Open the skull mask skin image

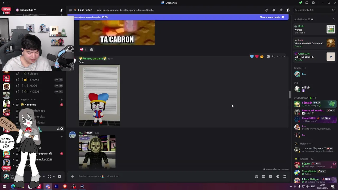pyautogui.click(x=97, y=152)
